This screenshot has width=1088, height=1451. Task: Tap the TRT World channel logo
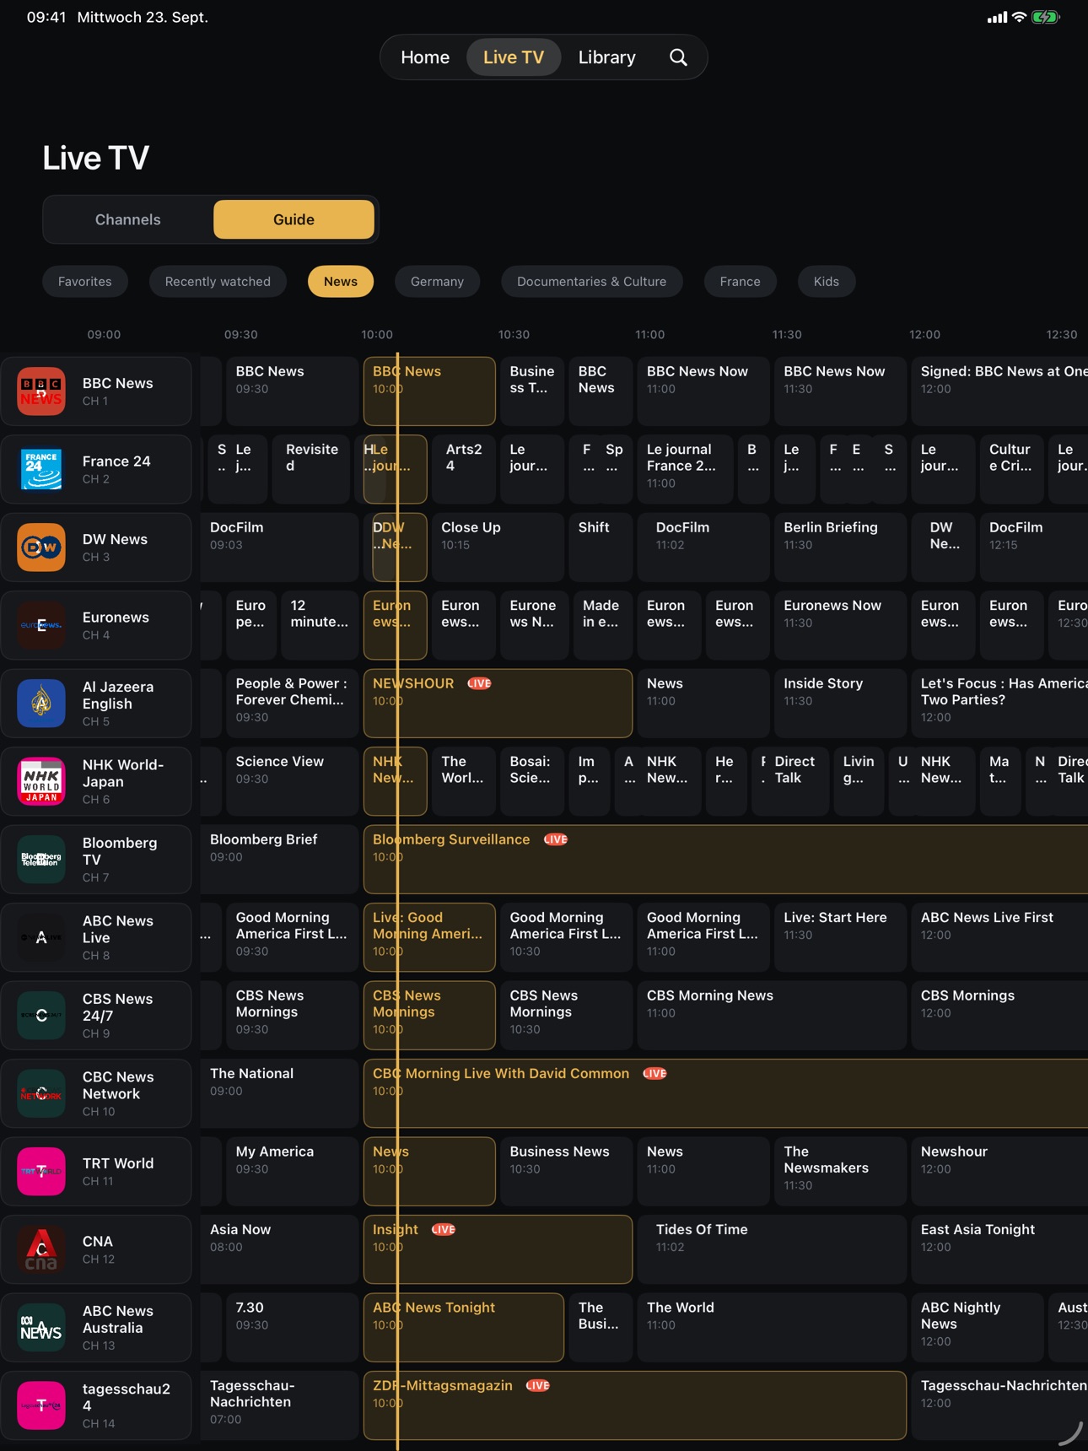pos(41,1172)
